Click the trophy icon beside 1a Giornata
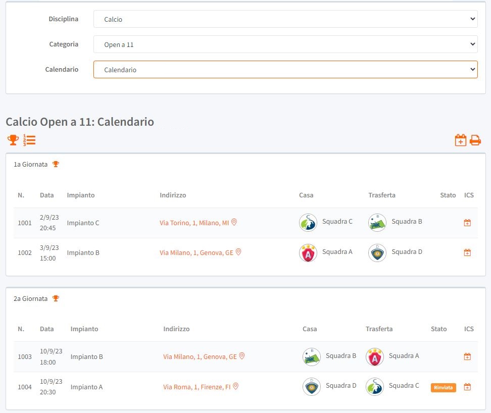Screen dimensions: 491x413 tap(56, 164)
